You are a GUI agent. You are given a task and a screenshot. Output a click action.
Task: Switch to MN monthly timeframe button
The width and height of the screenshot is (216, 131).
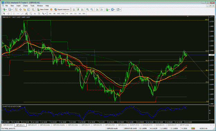(x=84, y=14)
